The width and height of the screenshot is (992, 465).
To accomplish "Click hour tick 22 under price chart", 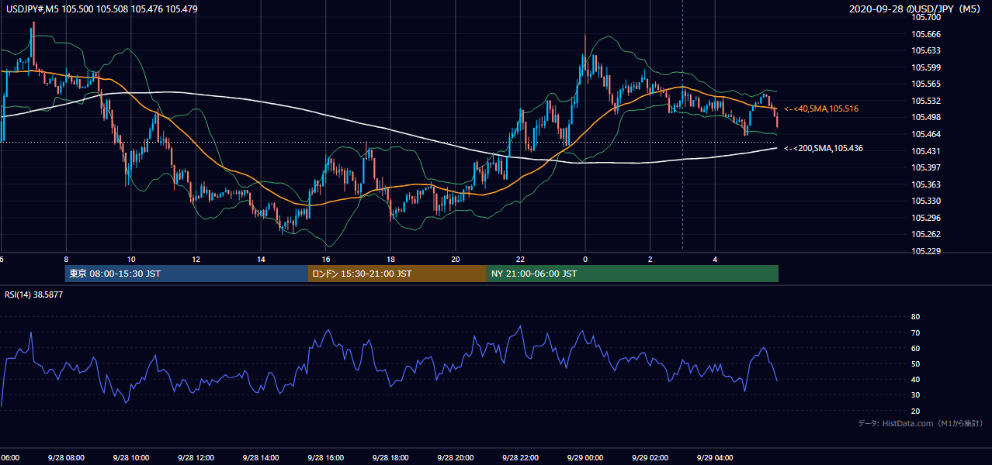I will click(x=520, y=259).
